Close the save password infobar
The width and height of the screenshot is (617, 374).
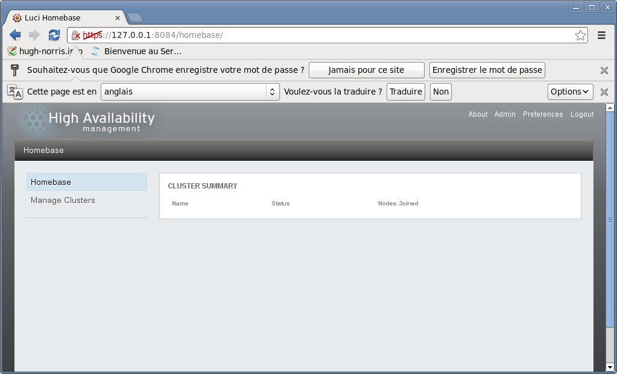604,70
